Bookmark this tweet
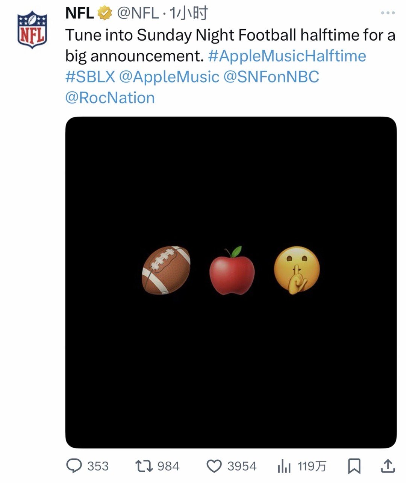Image resolution: width=406 pixels, height=483 pixels. pyautogui.click(x=354, y=466)
